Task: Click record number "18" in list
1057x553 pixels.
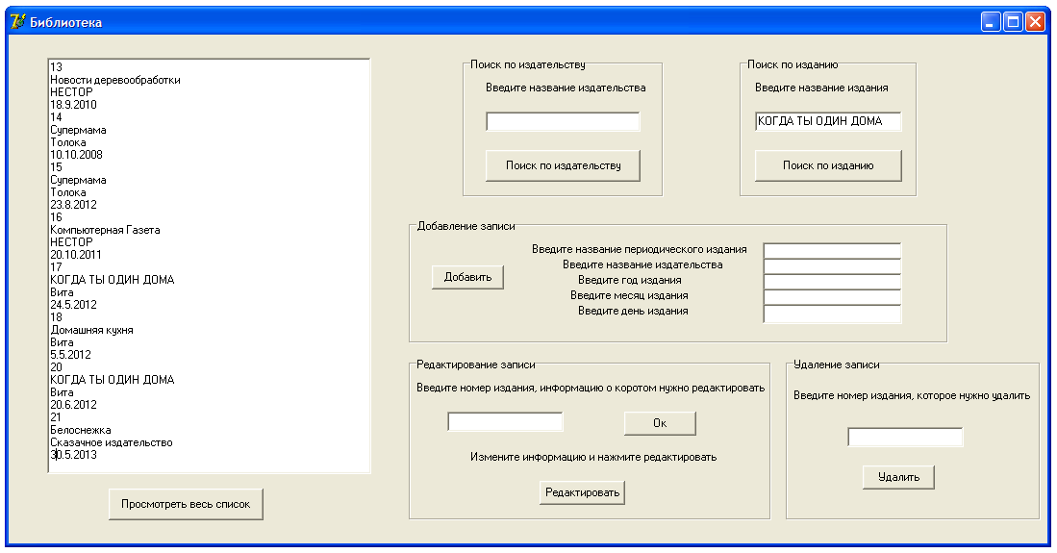Action: point(56,317)
